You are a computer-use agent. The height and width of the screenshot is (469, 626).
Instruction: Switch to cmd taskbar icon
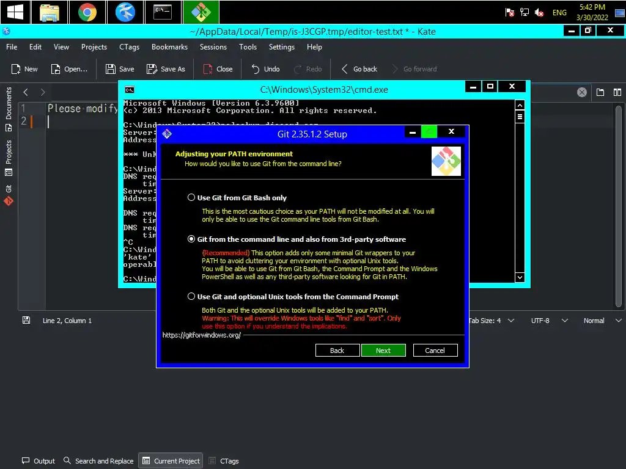163,12
